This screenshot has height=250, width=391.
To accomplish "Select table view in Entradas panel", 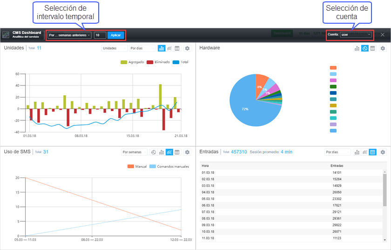I will [x=372, y=152].
